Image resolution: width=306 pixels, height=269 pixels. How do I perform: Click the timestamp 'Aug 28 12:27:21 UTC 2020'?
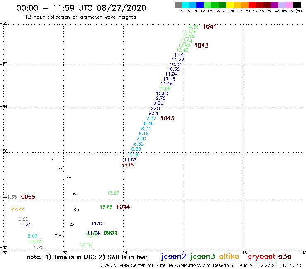click(x=270, y=266)
